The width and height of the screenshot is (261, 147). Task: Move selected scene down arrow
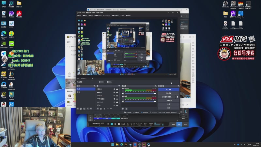pos(91,109)
